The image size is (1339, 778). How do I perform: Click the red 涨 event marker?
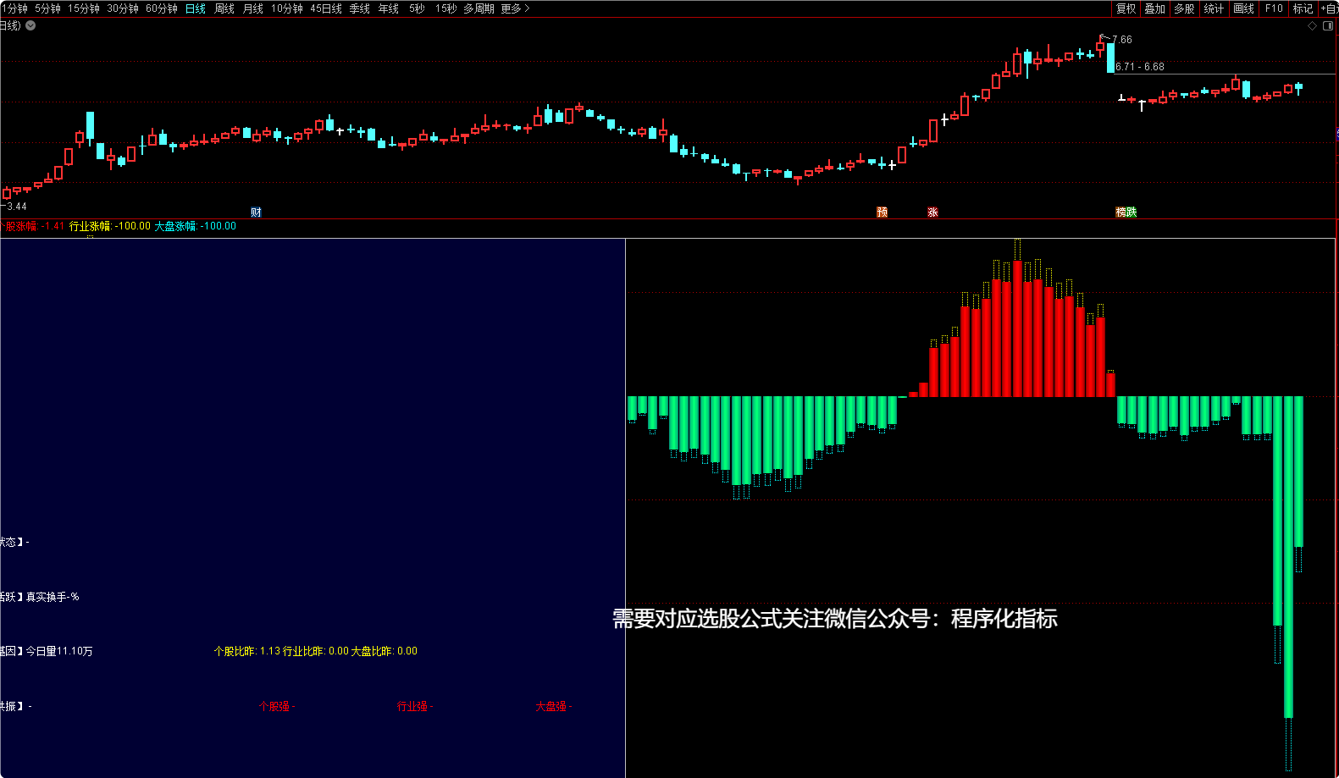pos(932,212)
